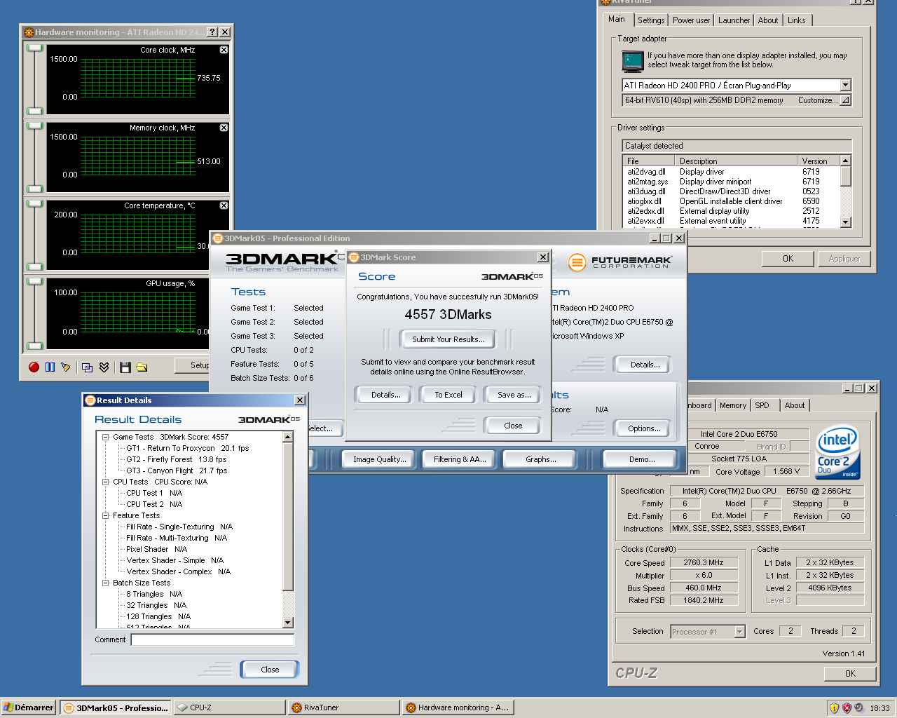This screenshot has height=718, width=897.
Task: Click Close in 3DMark Score dialog
Action: click(x=513, y=426)
